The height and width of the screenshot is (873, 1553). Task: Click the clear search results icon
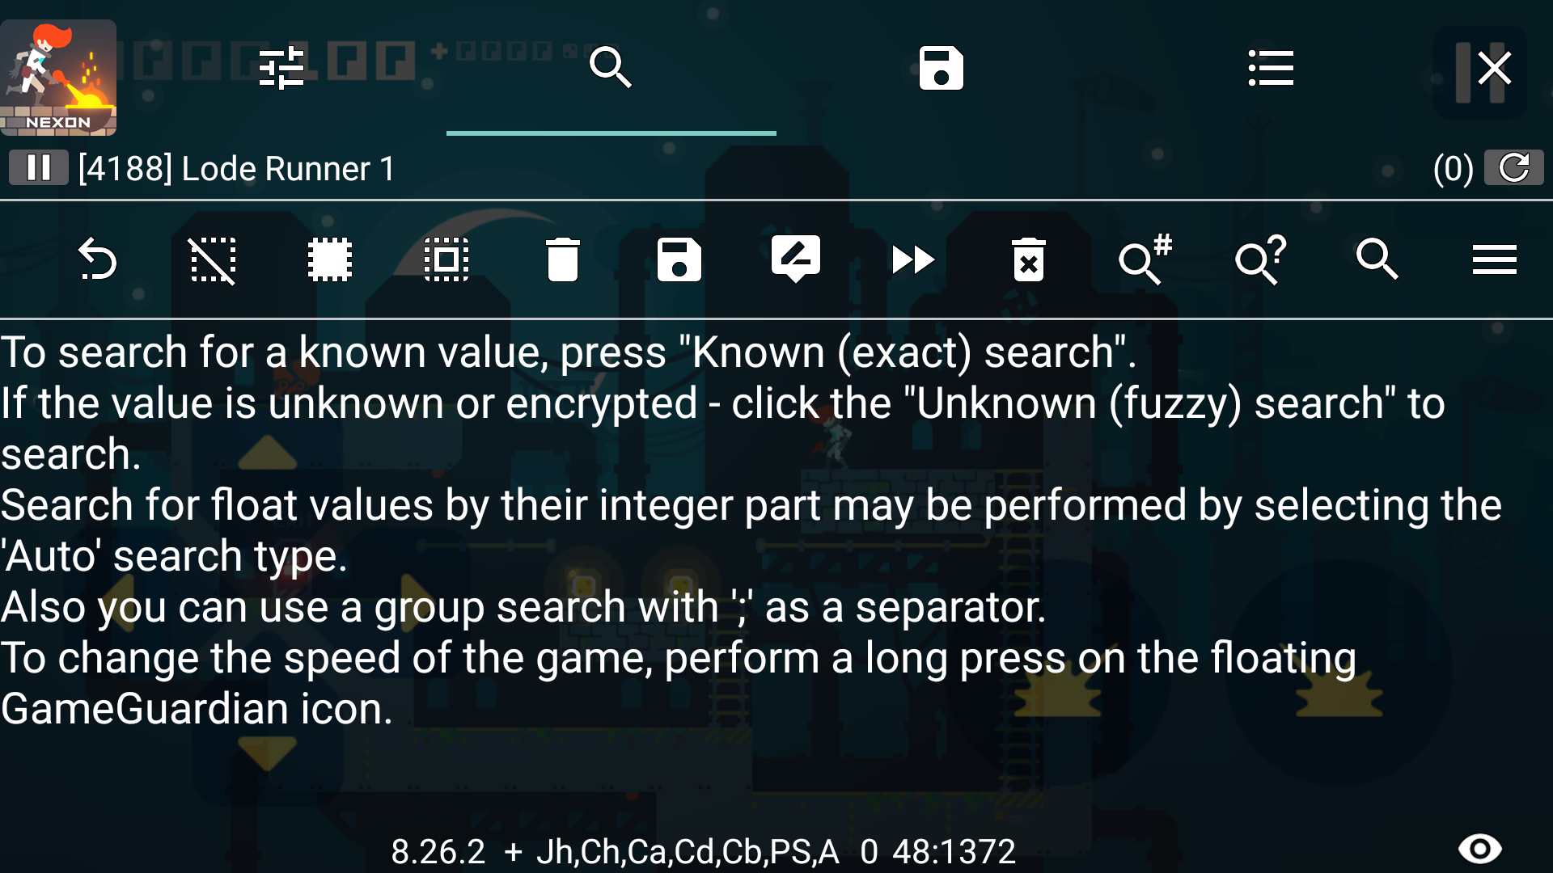click(1026, 259)
